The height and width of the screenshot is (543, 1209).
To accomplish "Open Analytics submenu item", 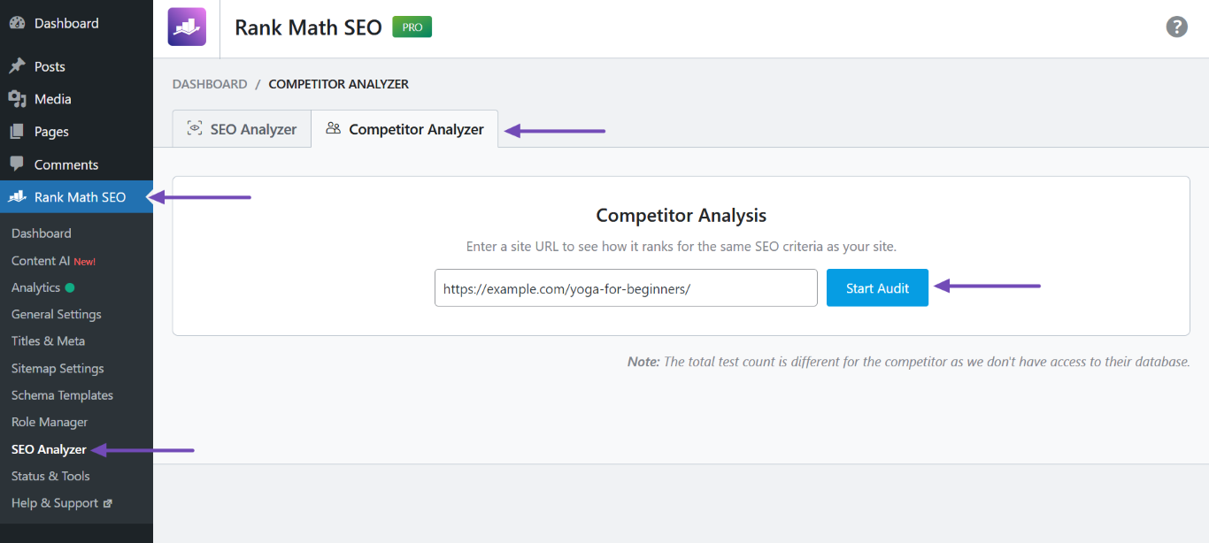I will tap(35, 287).
